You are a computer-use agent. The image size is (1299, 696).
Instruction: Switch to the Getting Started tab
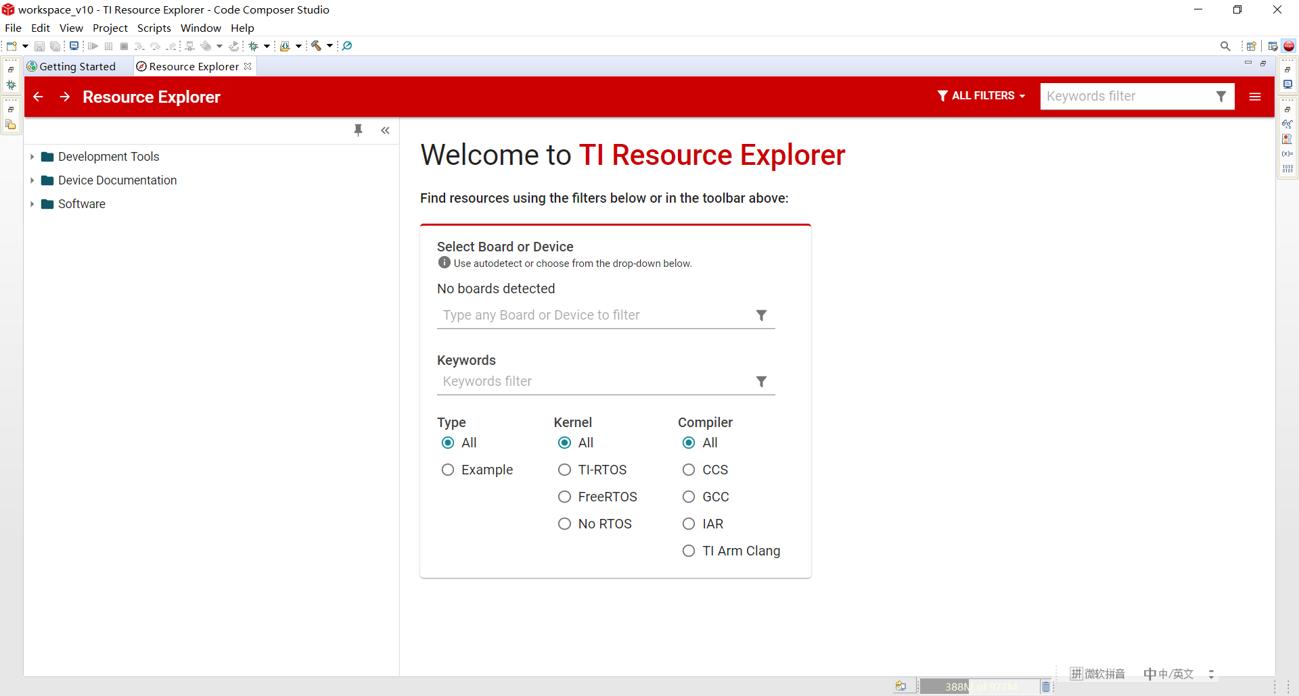coord(77,66)
